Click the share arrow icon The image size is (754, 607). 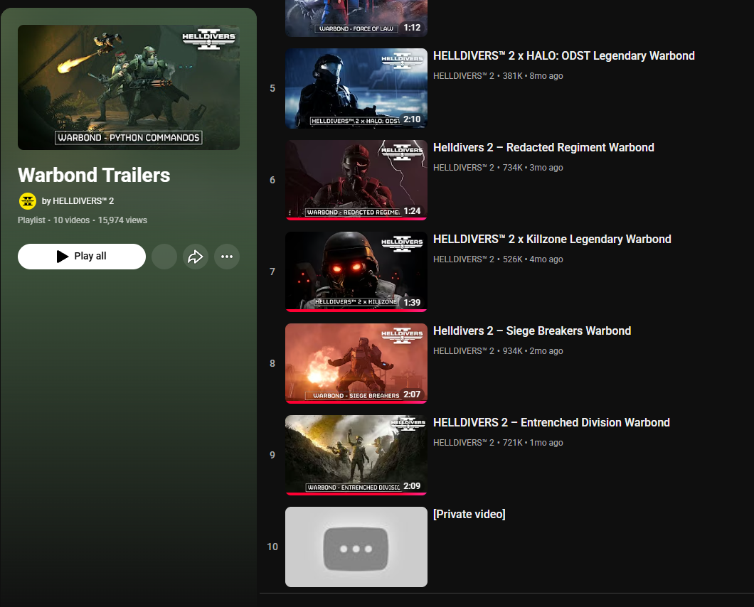click(195, 257)
